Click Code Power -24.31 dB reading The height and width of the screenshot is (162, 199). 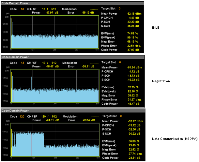[134, 158]
